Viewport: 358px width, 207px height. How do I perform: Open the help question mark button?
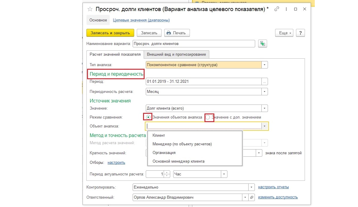pos(300,33)
